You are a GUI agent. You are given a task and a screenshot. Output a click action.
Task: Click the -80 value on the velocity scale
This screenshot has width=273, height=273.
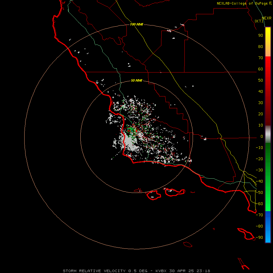(x=259, y=226)
